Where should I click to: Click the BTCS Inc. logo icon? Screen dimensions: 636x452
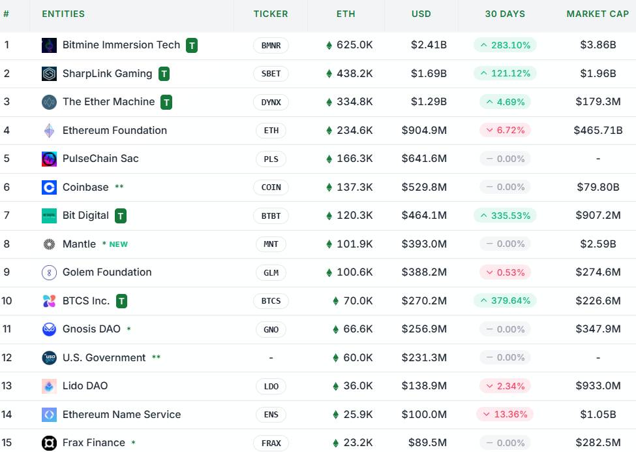pos(49,301)
